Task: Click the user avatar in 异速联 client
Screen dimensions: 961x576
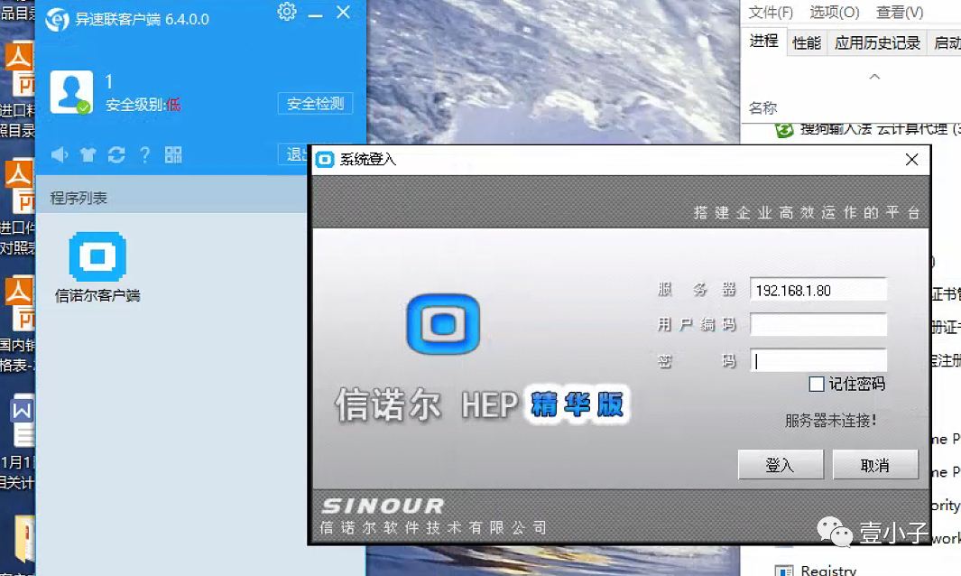Action: pyautogui.click(x=71, y=92)
